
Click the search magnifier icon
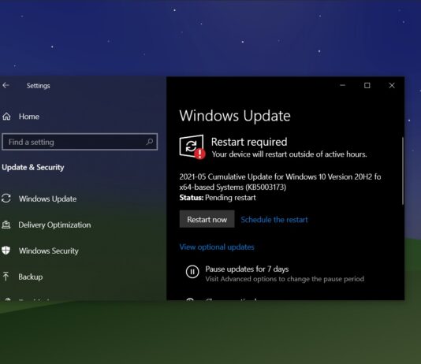click(150, 142)
